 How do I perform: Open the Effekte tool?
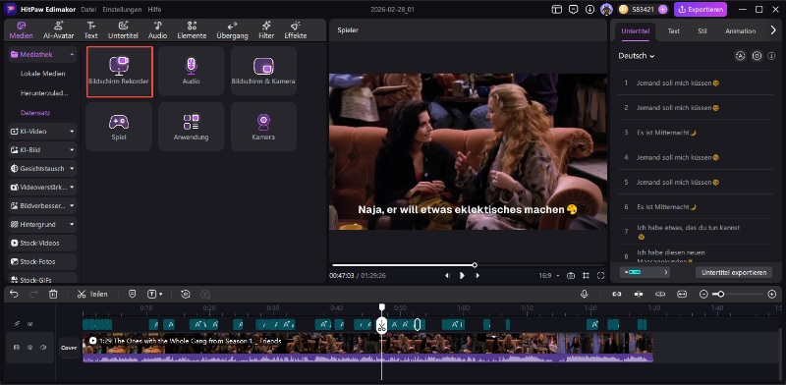[296, 30]
